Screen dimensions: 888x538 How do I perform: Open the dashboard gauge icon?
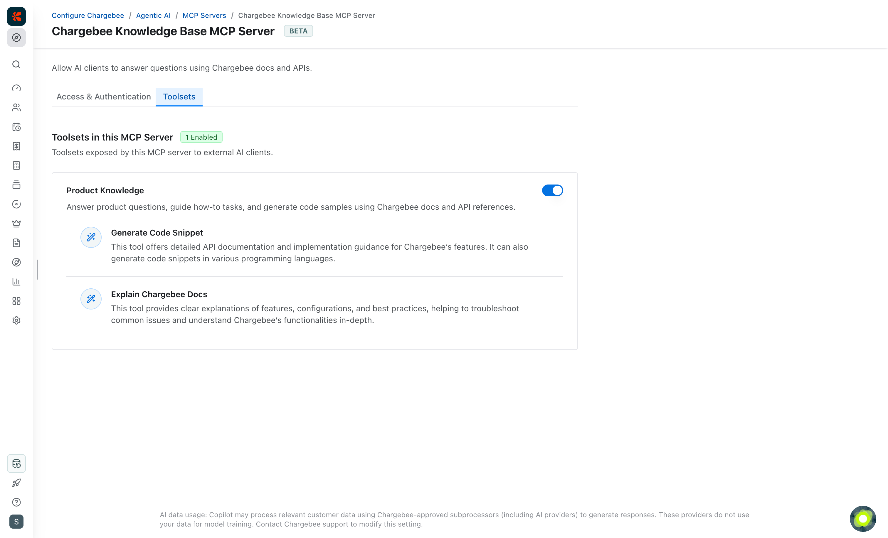16,88
